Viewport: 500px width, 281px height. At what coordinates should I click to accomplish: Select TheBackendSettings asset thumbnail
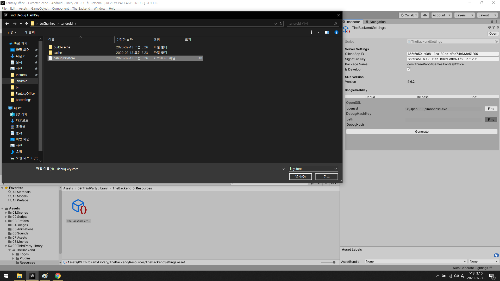(79, 207)
